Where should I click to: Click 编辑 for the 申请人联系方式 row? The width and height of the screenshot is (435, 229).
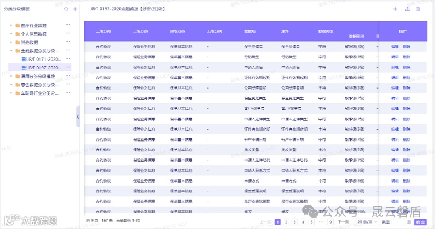pyautogui.click(x=395, y=171)
